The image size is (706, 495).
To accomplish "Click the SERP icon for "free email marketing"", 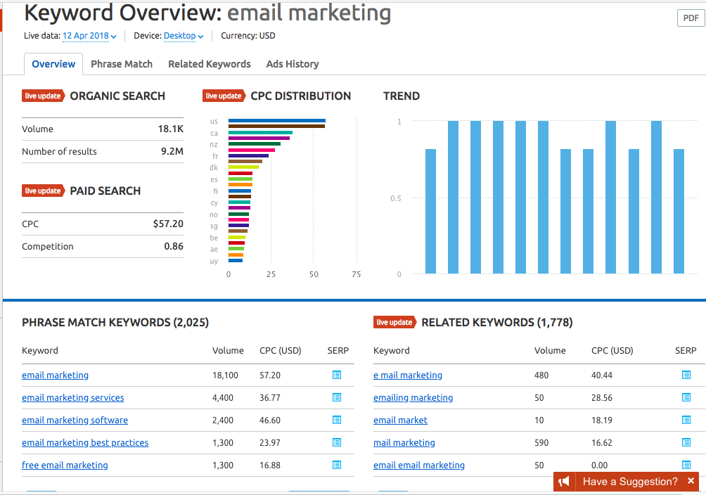I will [x=336, y=465].
